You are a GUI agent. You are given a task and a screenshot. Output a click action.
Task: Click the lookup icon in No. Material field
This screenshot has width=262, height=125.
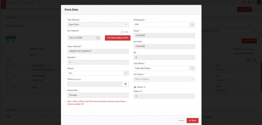tap(98, 38)
